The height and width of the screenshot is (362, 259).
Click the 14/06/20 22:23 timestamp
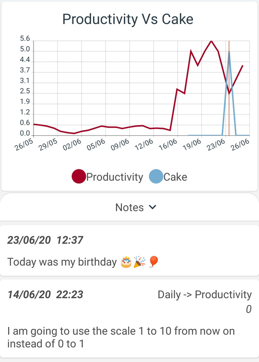45,294
